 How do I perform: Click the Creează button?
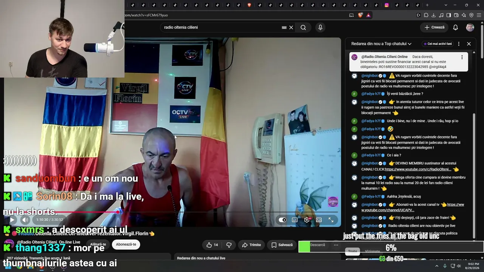[x=434, y=27]
